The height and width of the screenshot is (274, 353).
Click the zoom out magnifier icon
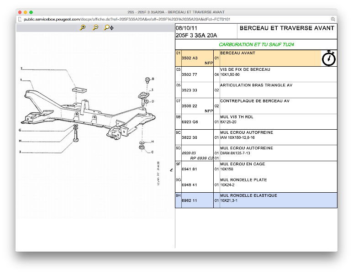96,27
